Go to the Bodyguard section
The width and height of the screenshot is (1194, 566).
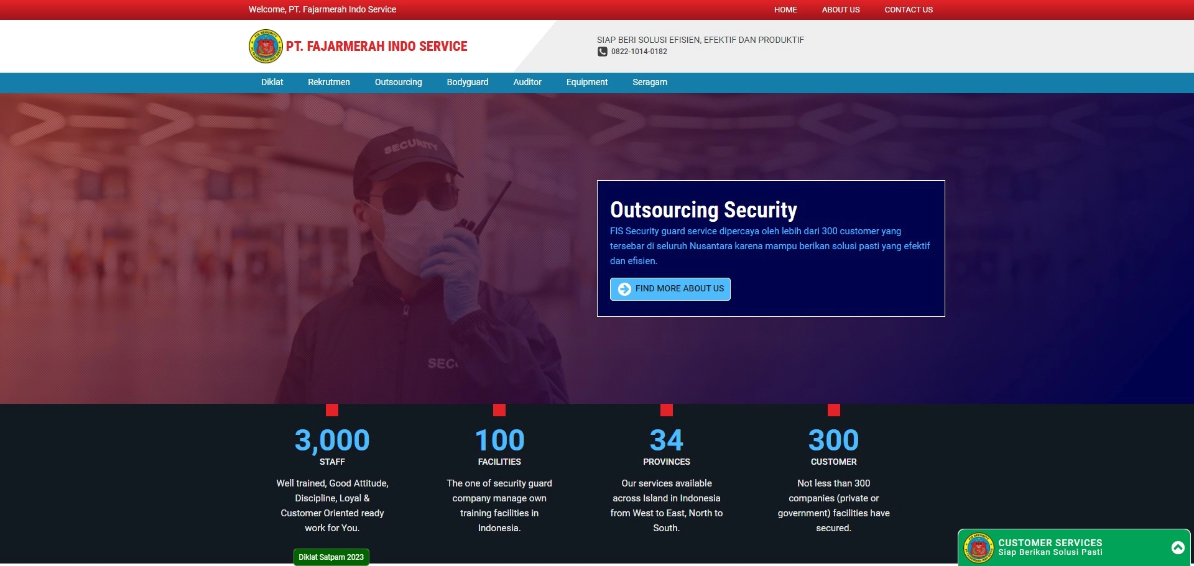[468, 82]
